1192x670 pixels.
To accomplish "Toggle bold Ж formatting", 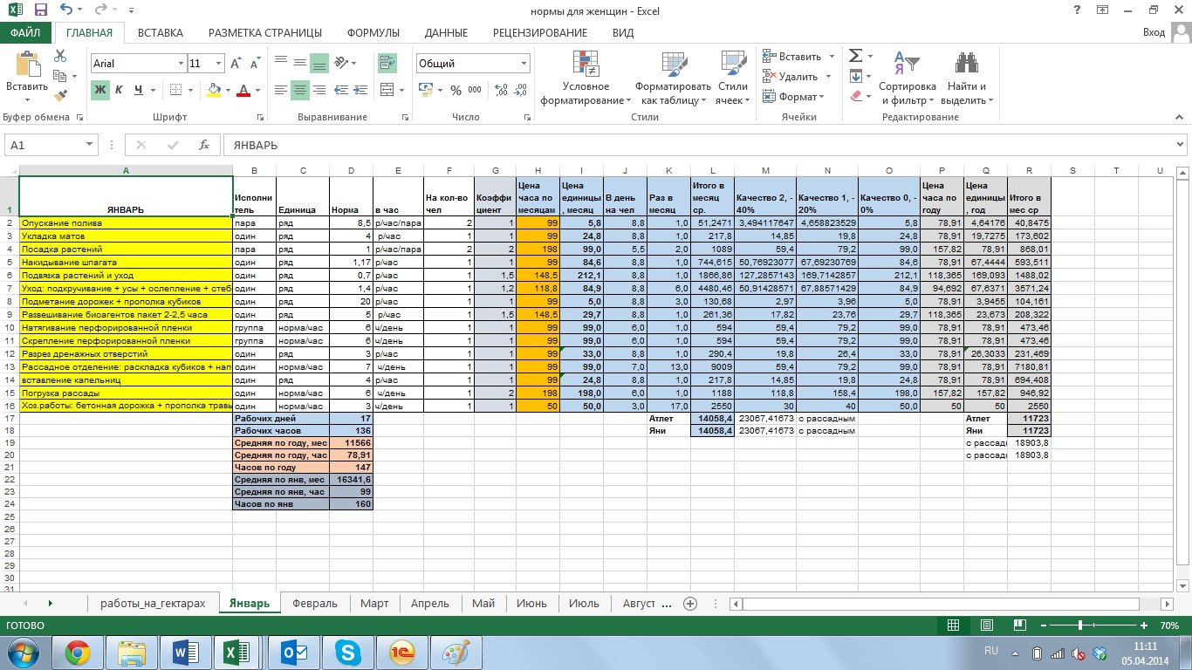I will click(x=100, y=90).
